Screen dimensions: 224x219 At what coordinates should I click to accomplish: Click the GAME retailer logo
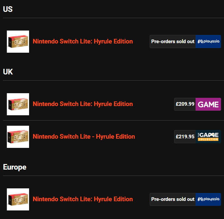(x=208, y=104)
